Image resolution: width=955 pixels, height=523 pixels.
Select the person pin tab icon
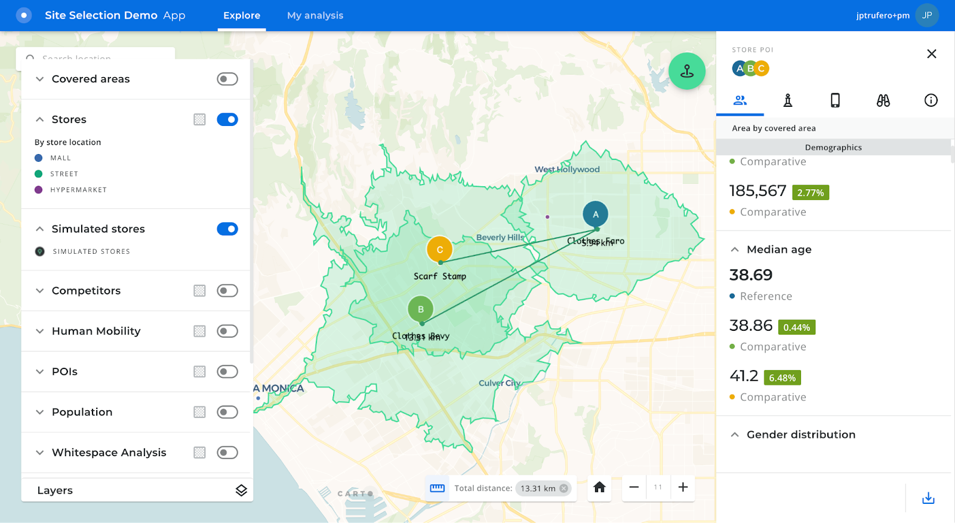pyautogui.click(x=788, y=100)
